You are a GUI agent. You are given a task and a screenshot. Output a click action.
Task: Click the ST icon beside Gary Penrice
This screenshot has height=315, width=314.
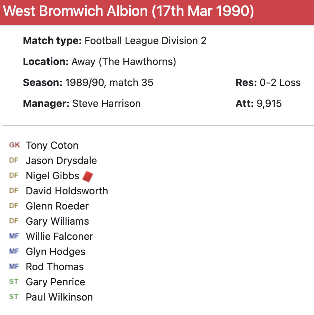[14, 282]
